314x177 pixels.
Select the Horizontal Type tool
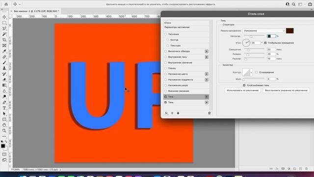(4, 108)
